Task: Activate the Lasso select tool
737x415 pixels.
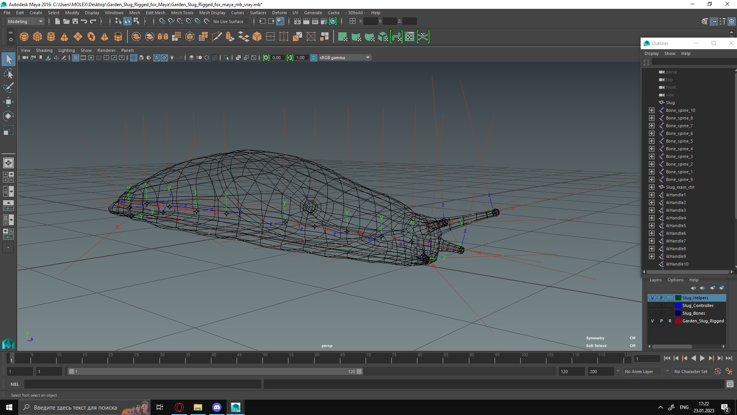Action: tap(8, 73)
